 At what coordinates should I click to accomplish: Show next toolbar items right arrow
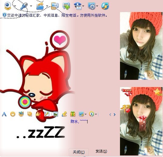(115, 115)
